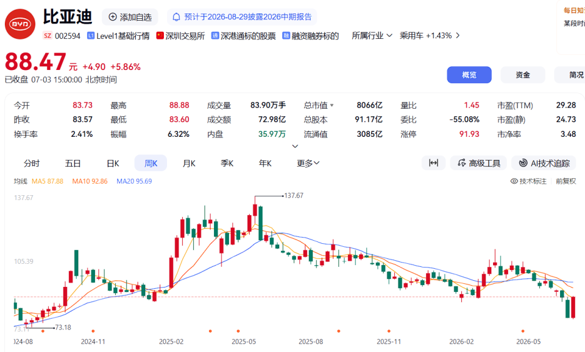Viewport: 585px width, 352px height.
Task: Click the 深圳交易所 label
Action: click(185, 36)
